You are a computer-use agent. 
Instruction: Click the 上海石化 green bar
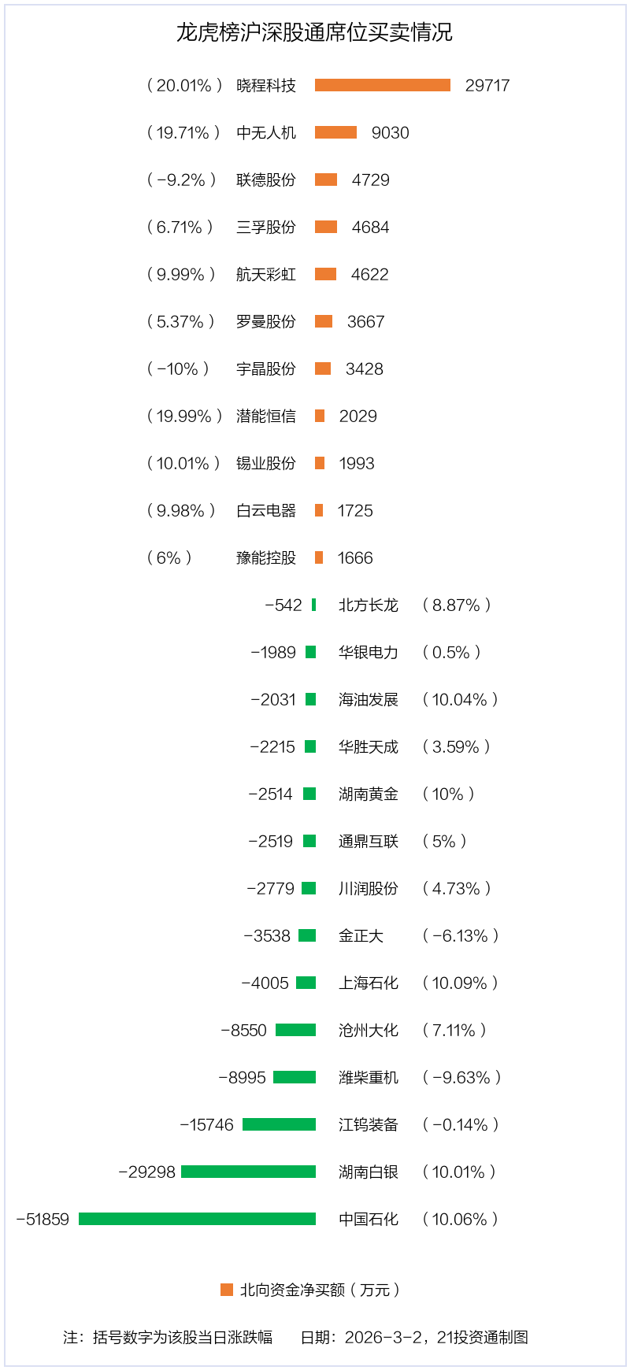click(x=306, y=983)
